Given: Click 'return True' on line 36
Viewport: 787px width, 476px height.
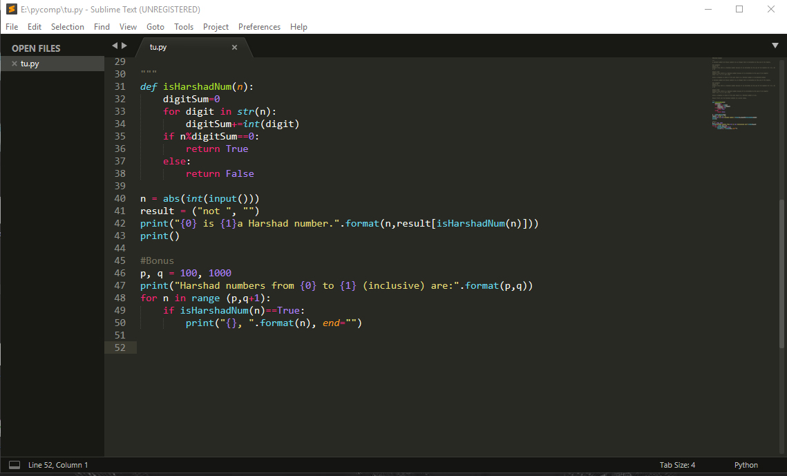Looking at the screenshot, I should coord(217,149).
